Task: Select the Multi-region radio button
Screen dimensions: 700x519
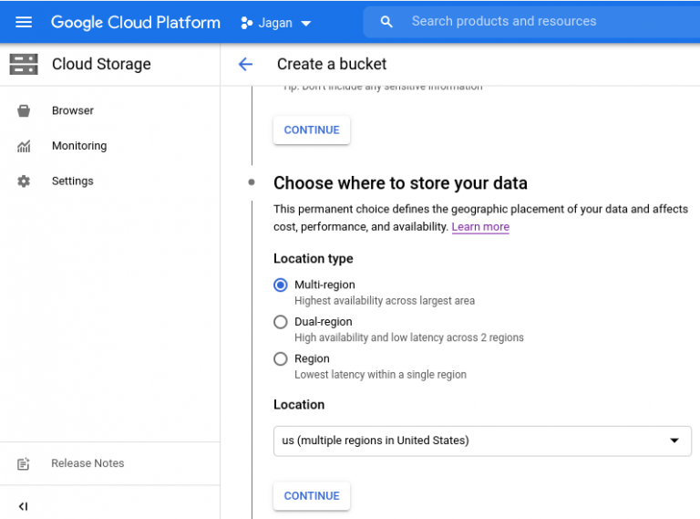Action: point(281,285)
